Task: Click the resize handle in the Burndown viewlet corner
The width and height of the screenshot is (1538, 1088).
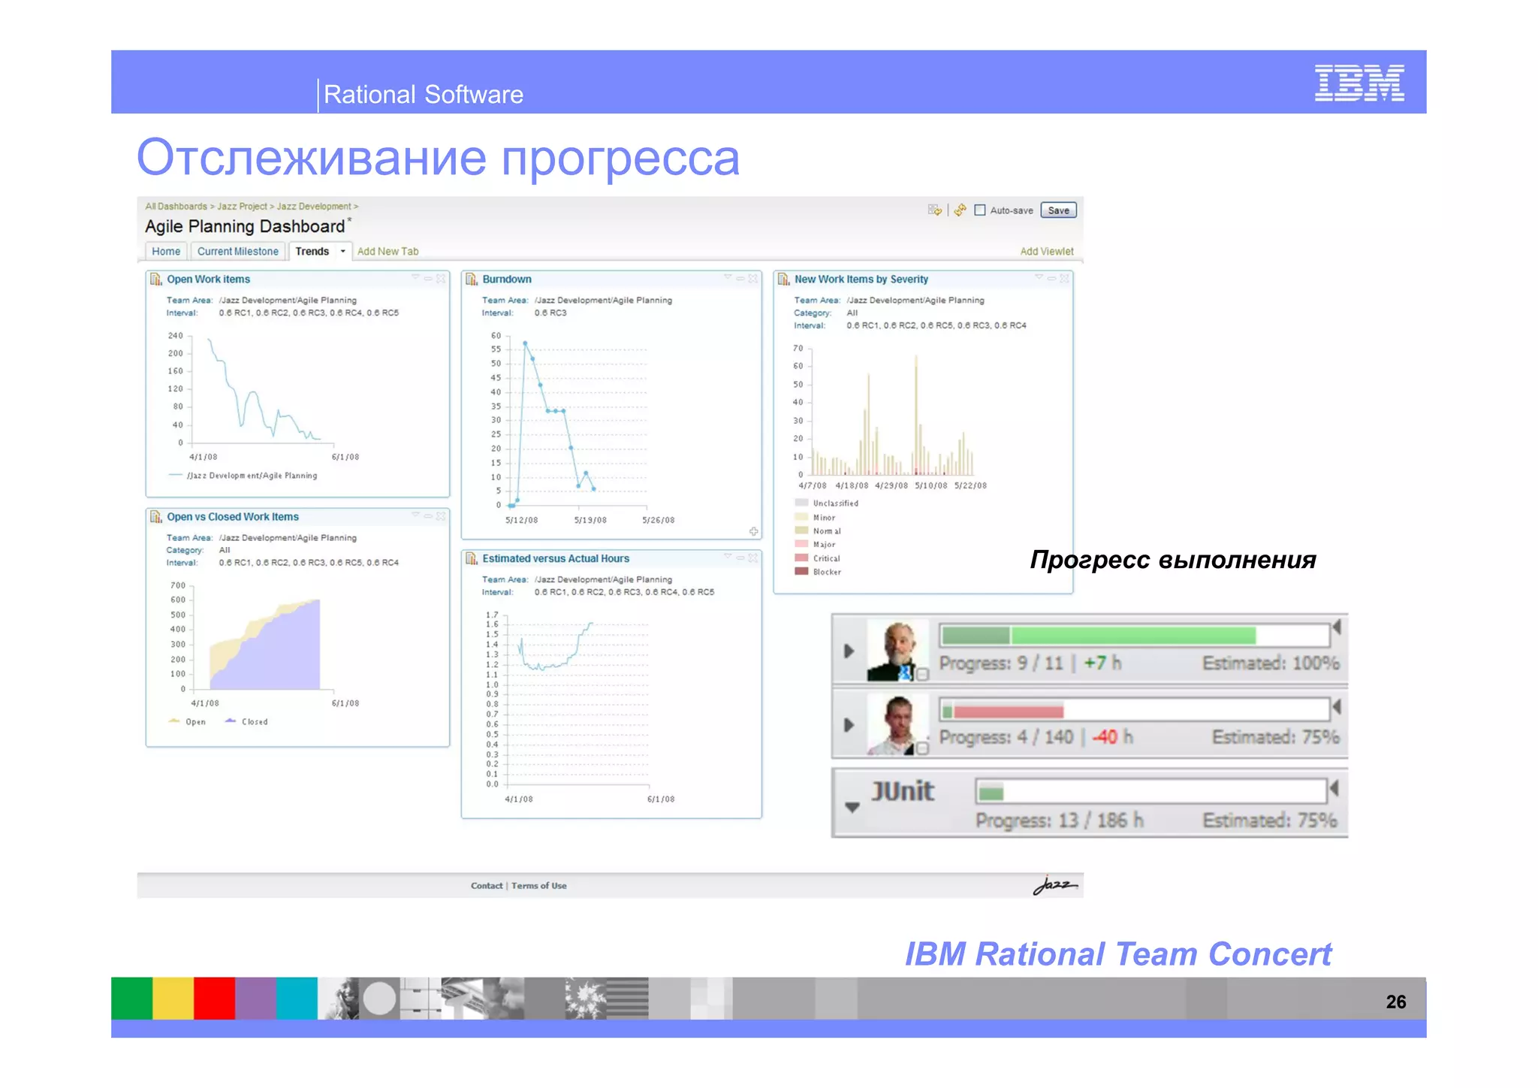Action: (x=753, y=531)
